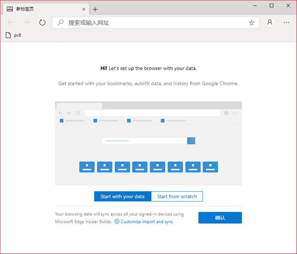The image size is (297, 254).
Task: Choose Start with your data option
Action: (x=123, y=197)
